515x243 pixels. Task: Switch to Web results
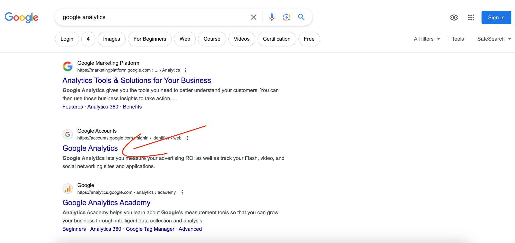click(185, 39)
